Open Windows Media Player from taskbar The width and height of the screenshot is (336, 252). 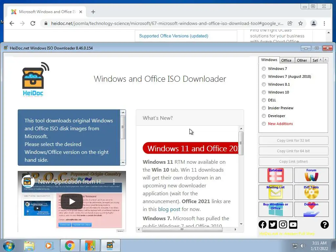49,245
